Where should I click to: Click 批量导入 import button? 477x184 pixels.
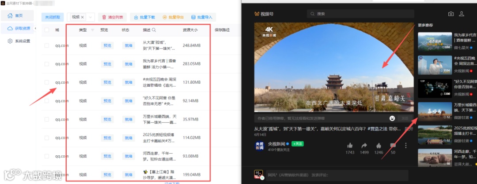pyautogui.click(x=202, y=17)
